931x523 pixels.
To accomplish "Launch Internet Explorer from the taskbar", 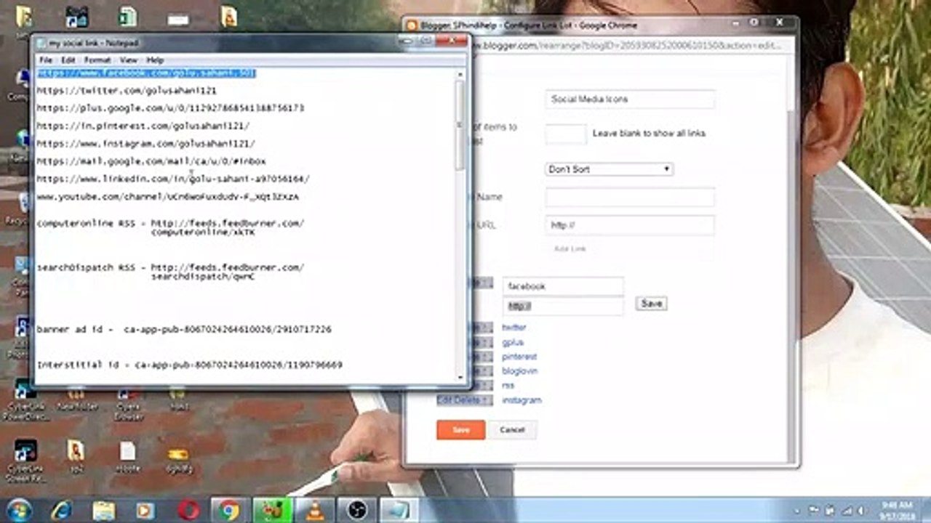I will pyautogui.click(x=63, y=510).
